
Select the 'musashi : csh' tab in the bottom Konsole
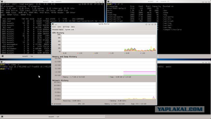(x=54, y=117)
